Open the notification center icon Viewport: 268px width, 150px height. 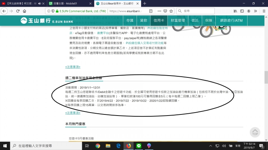point(262,146)
